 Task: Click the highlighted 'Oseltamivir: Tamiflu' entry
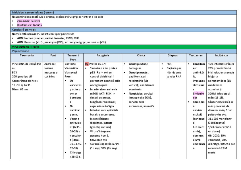(x=30, y=25)
